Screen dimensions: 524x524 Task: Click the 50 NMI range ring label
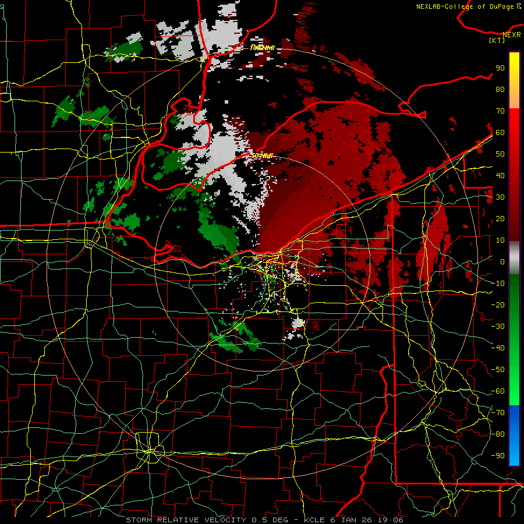pos(262,155)
